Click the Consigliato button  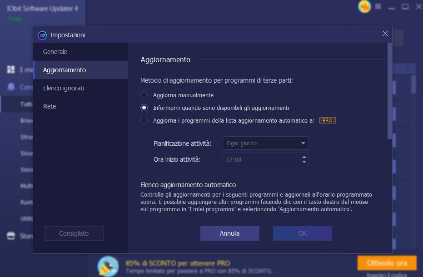tap(74, 233)
